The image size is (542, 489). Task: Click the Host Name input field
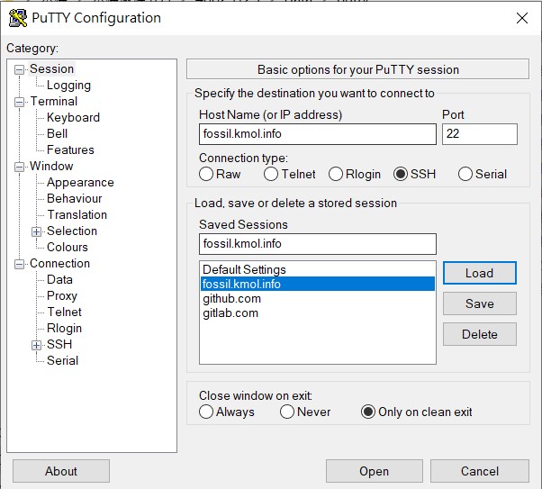(x=317, y=134)
